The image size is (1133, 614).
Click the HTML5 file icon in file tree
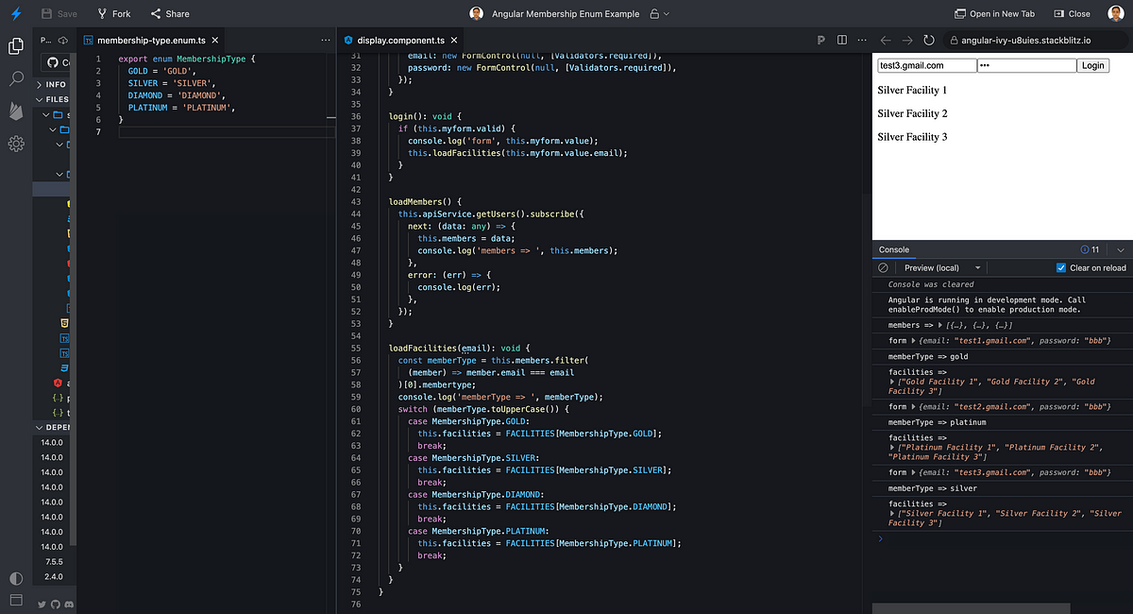[x=64, y=322]
